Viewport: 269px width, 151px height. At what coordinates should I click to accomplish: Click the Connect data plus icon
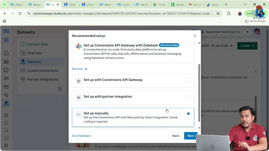click(23, 44)
